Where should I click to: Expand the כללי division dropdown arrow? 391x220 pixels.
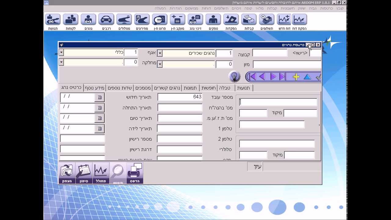tap(61, 53)
